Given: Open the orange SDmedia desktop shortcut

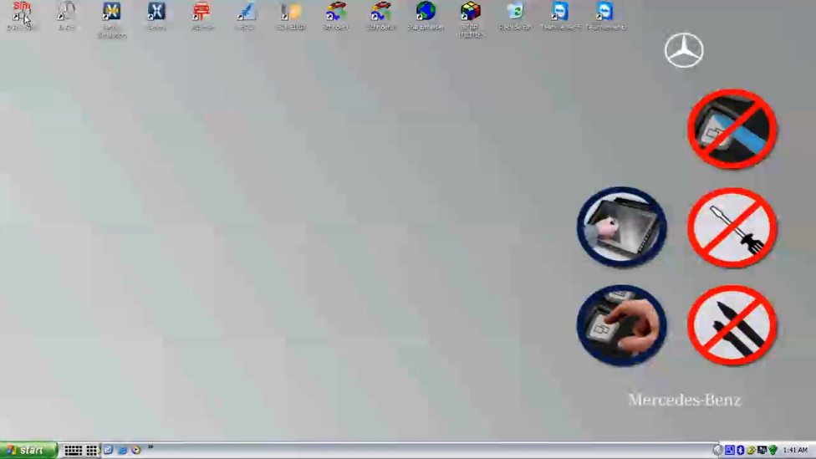Looking at the screenshot, I should (291, 16).
